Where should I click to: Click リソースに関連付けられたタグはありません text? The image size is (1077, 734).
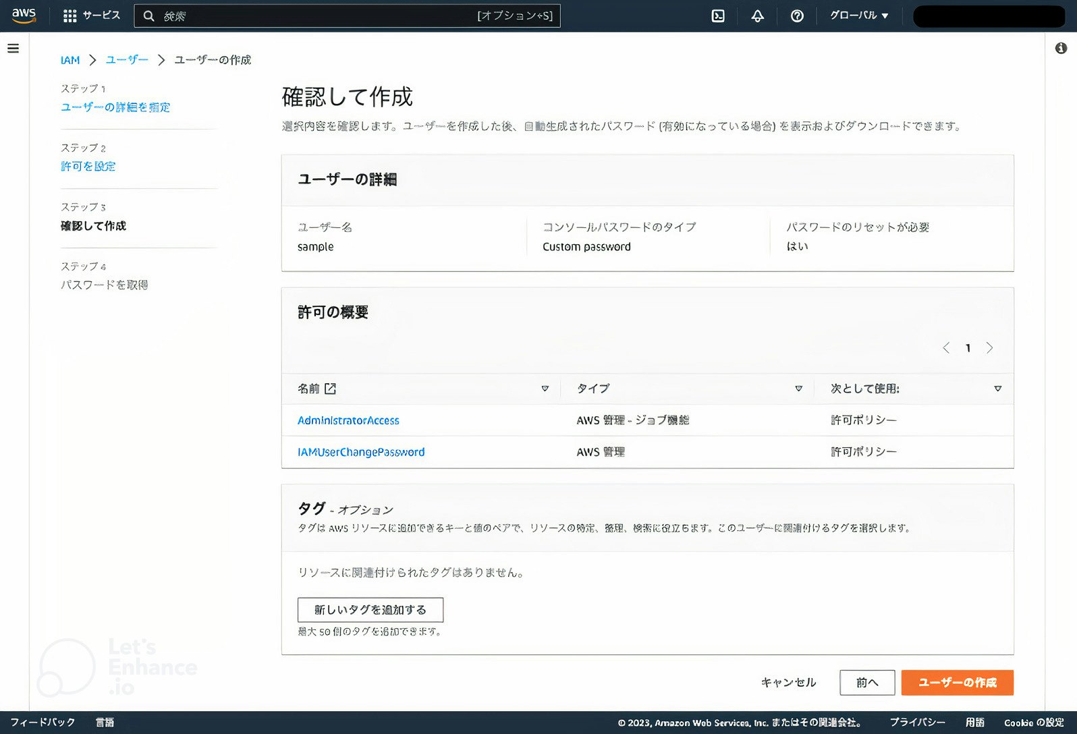tap(411, 573)
